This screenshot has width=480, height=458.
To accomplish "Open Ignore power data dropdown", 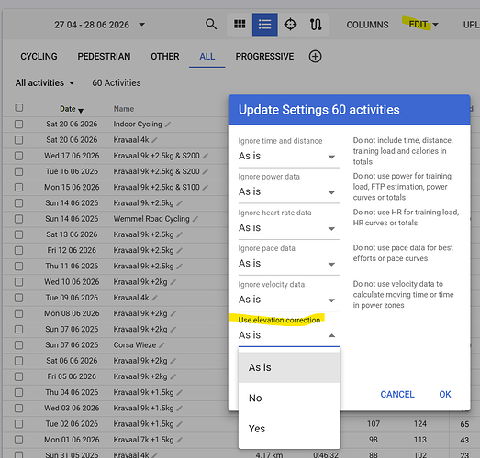I will point(289,191).
